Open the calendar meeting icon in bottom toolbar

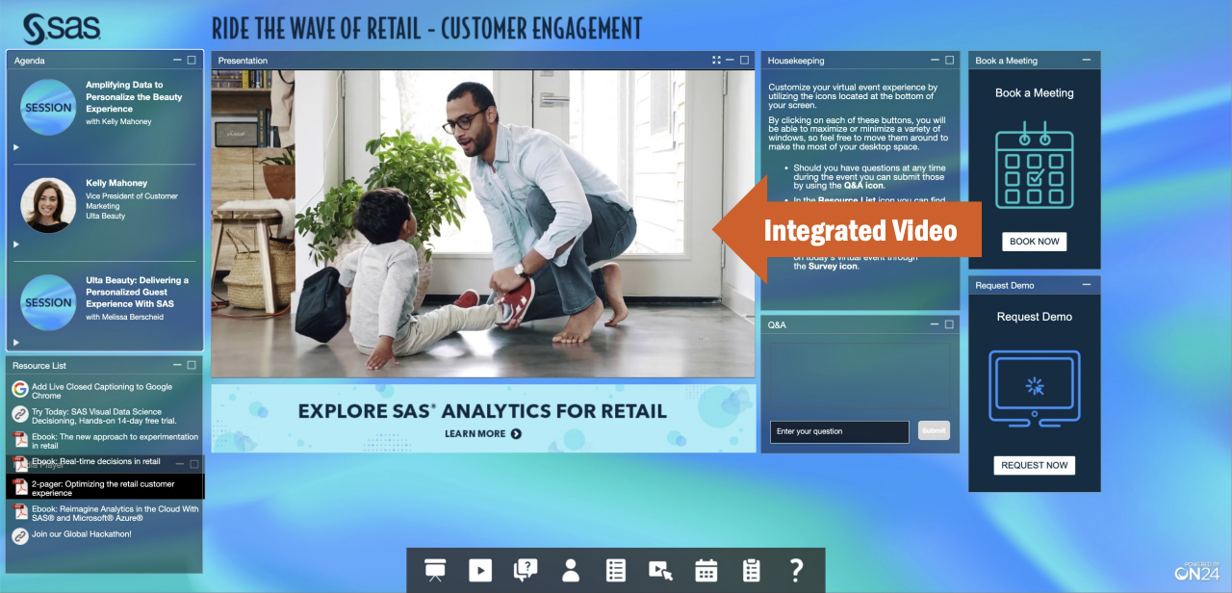[706, 570]
